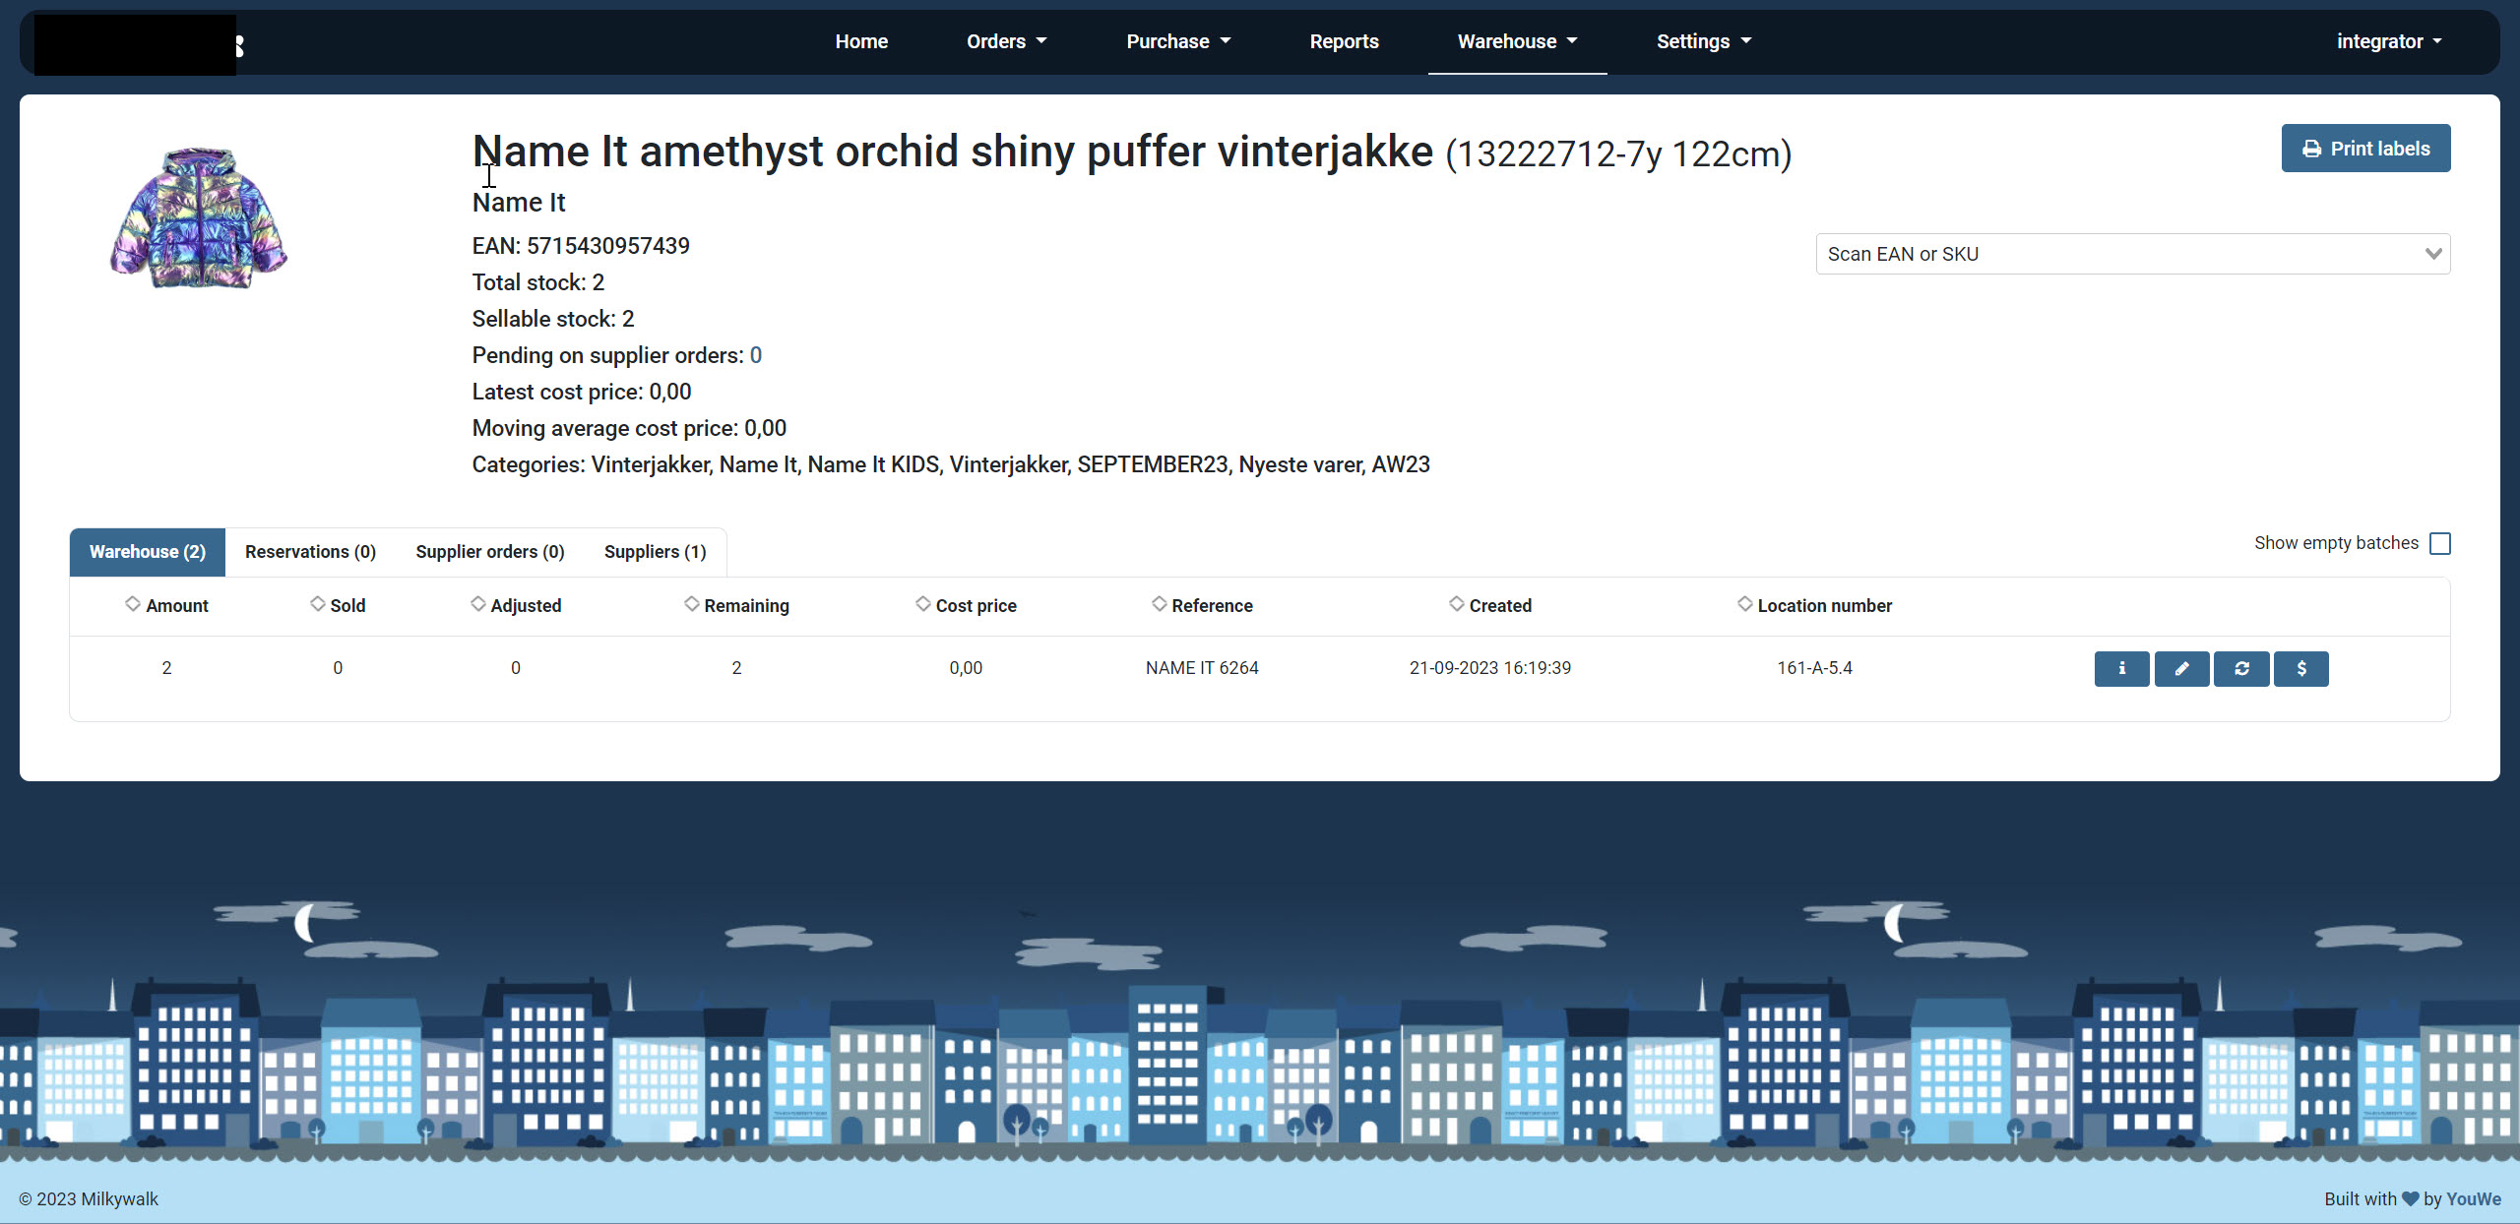Open the Suppliers (1) tab
The image size is (2520, 1224).
click(655, 552)
